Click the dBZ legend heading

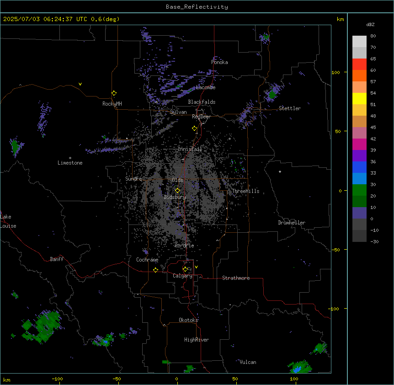[x=370, y=24]
